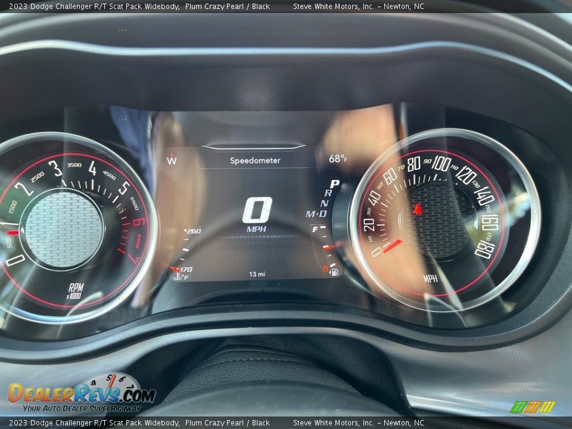The image size is (572, 429).
Task: Click the striped green-yellow logo in the corner
Action: [x=532, y=407]
